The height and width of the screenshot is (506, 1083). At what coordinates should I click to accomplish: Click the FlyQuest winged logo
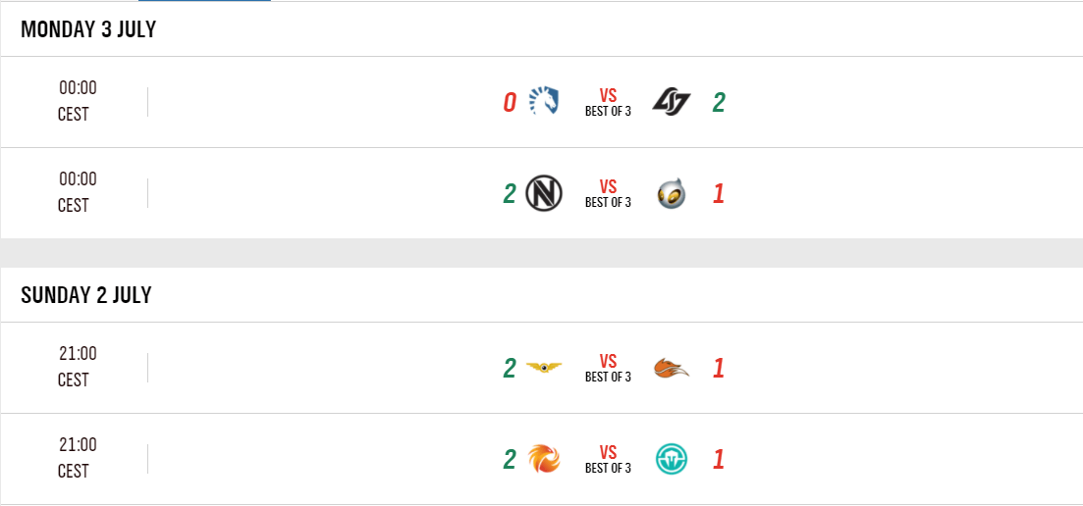click(x=544, y=368)
